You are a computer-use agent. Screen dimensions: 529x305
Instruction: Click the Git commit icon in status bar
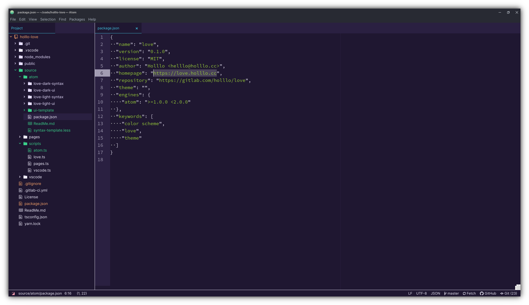(x=502, y=294)
